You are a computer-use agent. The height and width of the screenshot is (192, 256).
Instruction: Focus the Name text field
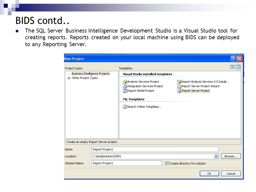155,149
